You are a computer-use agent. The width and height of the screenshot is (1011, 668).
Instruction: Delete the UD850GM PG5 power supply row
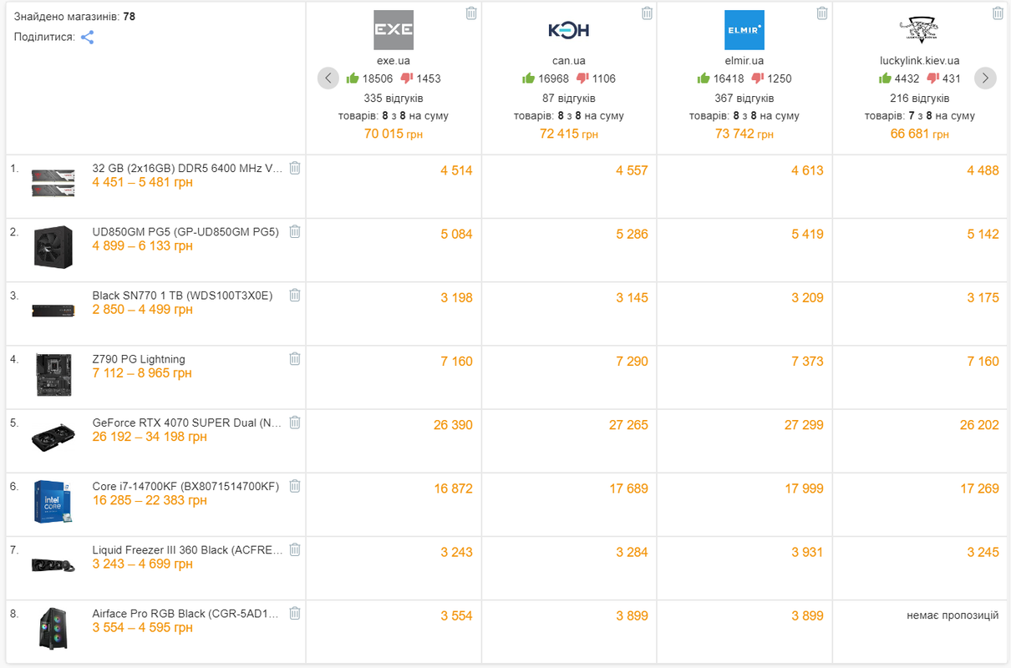point(295,231)
